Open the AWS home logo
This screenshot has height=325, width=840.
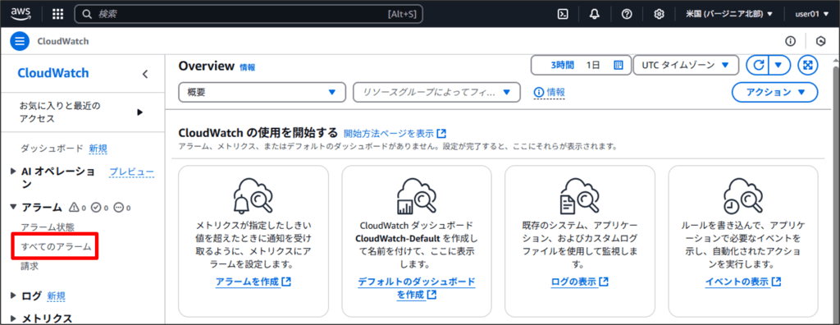[21, 14]
